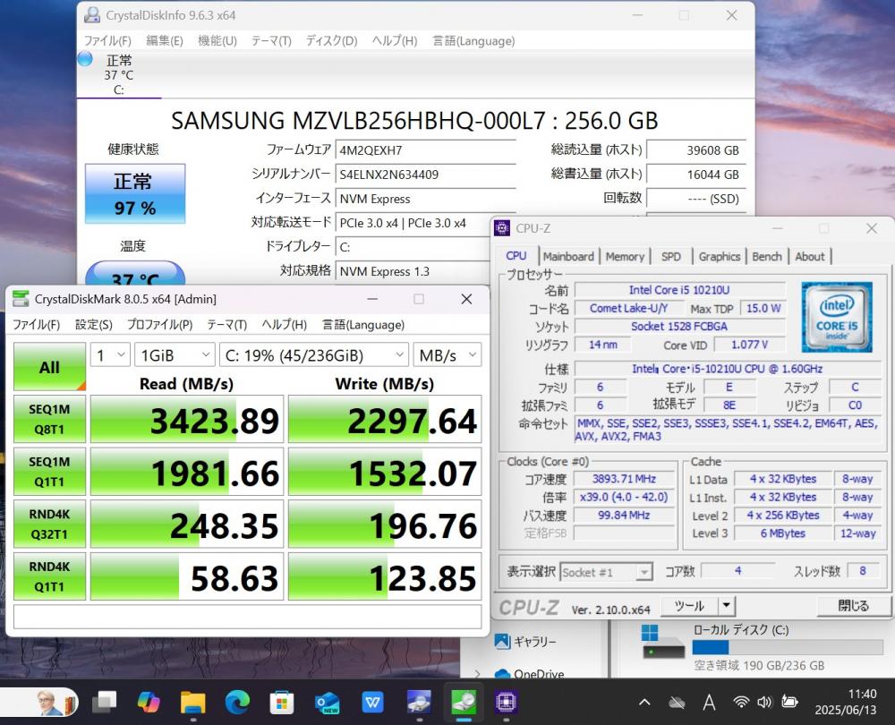Viewport: 895px width, 725px height.
Task: Click the Local Disk (C:) drive icon
Action: (663, 643)
